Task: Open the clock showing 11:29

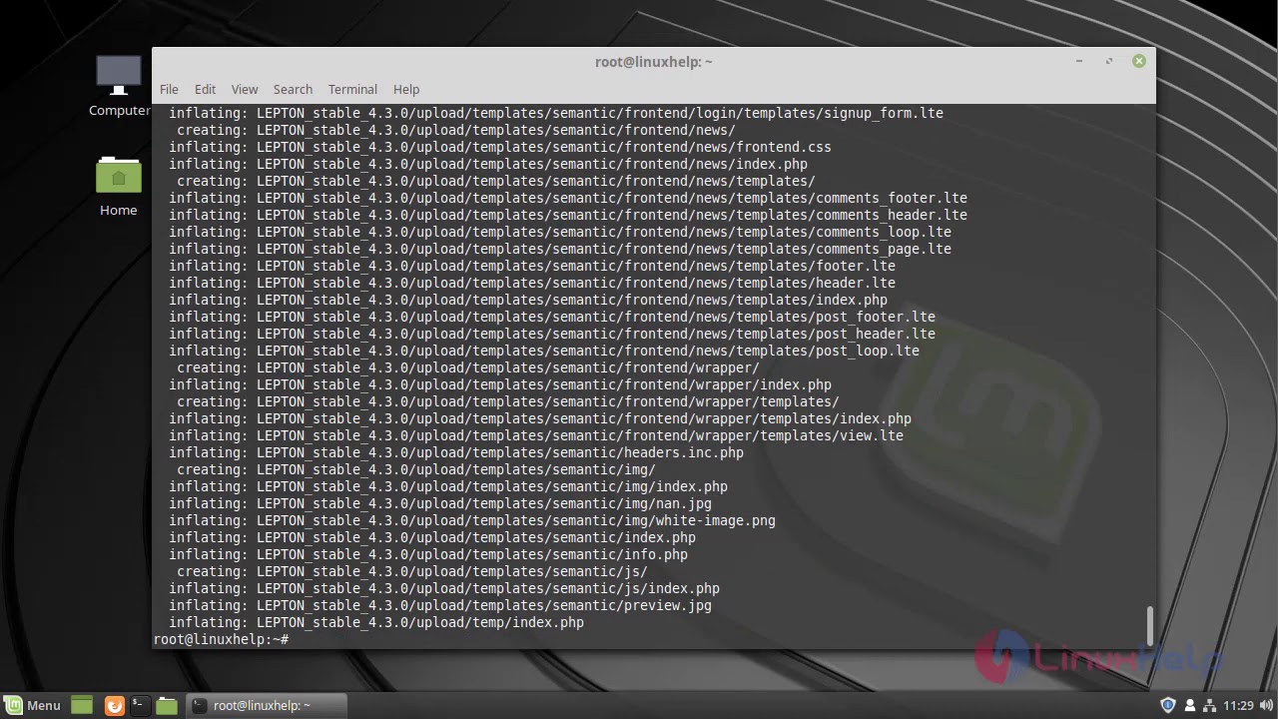Action: tap(1238, 705)
